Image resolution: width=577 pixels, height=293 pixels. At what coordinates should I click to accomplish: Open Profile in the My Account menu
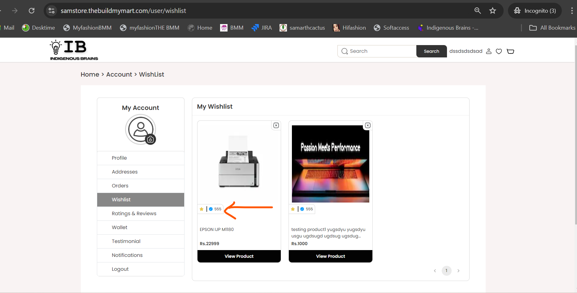pos(141,158)
